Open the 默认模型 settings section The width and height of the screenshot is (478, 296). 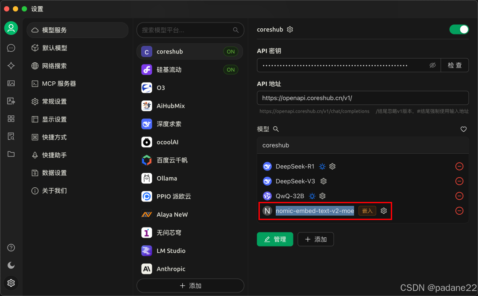77,48
